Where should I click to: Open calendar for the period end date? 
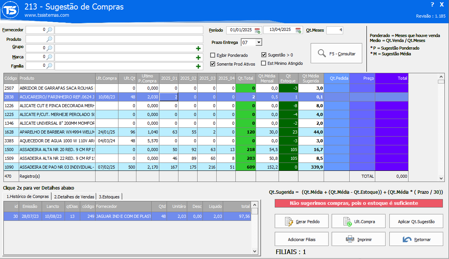click(298, 30)
